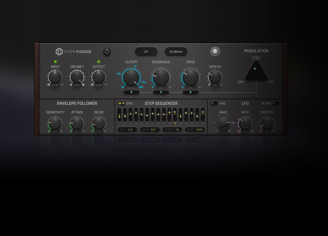Click the reset circular arrow icon
The image size is (328, 236).
tap(107, 52)
